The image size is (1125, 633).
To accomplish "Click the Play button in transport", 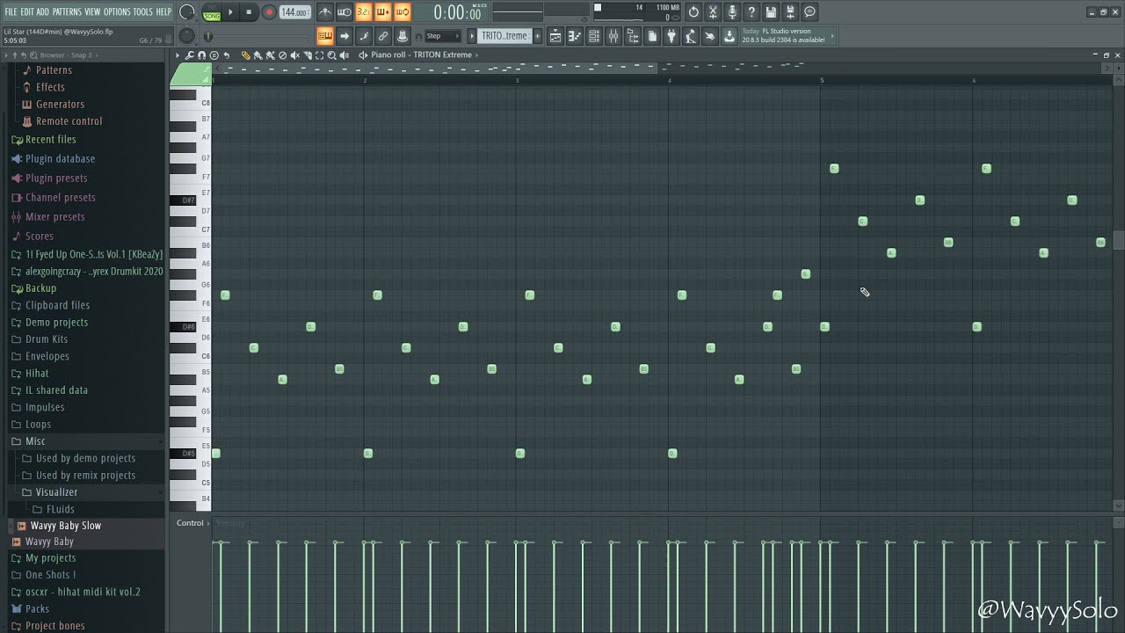I will click(x=231, y=12).
